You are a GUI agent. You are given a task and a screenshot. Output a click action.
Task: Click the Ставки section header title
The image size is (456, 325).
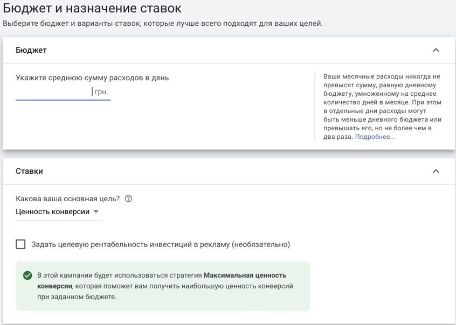(29, 171)
